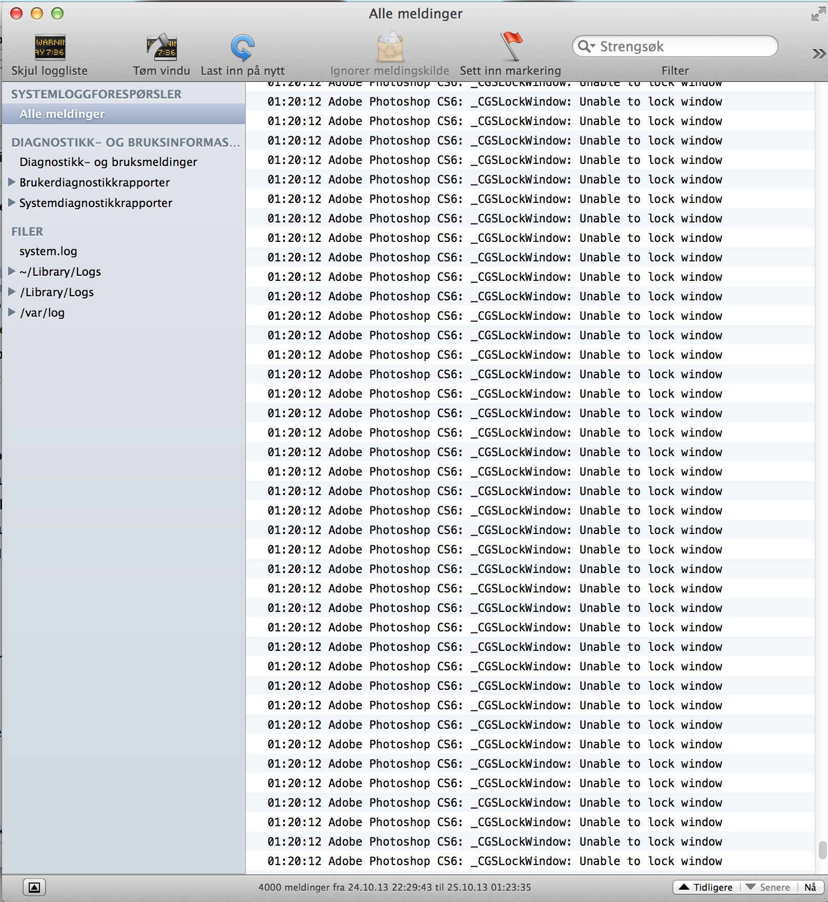
Task: Expand Systemdiagnostikkrapporter disclosure triangle
Action: point(12,202)
